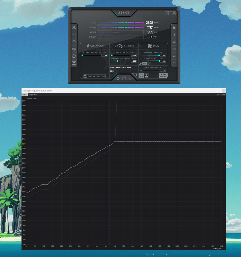Click the GPU clock reading 2625
This screenshot has width=241, height=257.
(x=149, y=22)
